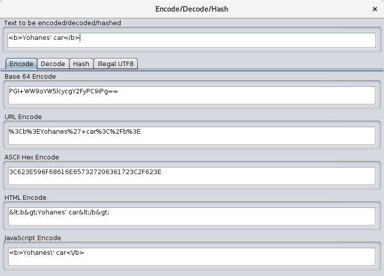This screenshot has height=276, width=384.
Task: Close the Encode/Decode/Hash dialog
Action: (374, 9)
